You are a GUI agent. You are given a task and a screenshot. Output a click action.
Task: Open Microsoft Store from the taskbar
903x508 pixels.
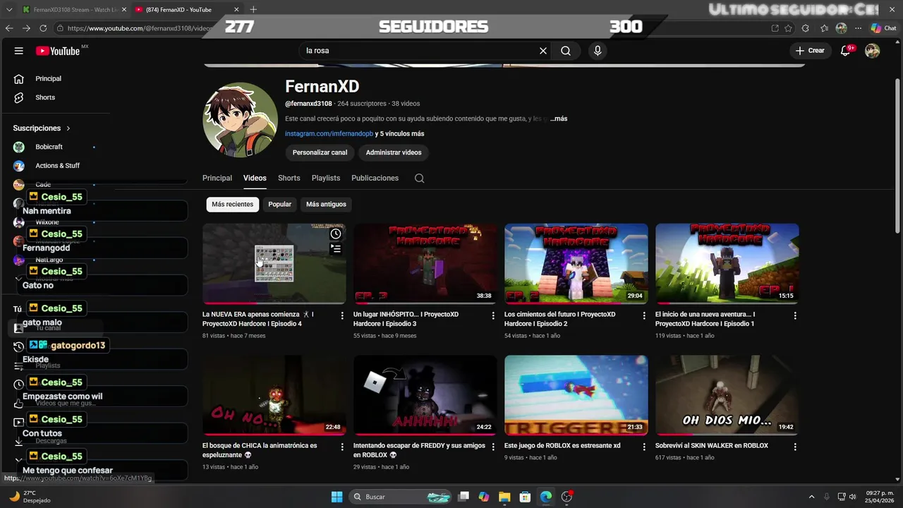coord(525,497)
